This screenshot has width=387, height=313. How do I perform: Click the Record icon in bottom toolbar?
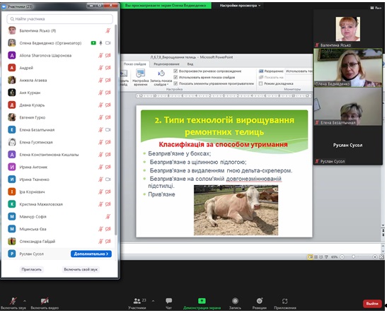(235, 301)
